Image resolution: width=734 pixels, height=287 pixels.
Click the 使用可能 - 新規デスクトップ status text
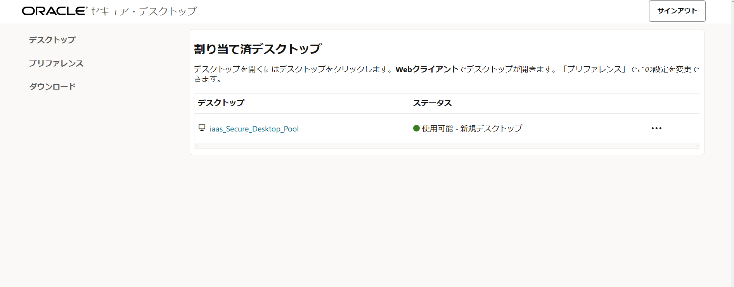point(472,128)
